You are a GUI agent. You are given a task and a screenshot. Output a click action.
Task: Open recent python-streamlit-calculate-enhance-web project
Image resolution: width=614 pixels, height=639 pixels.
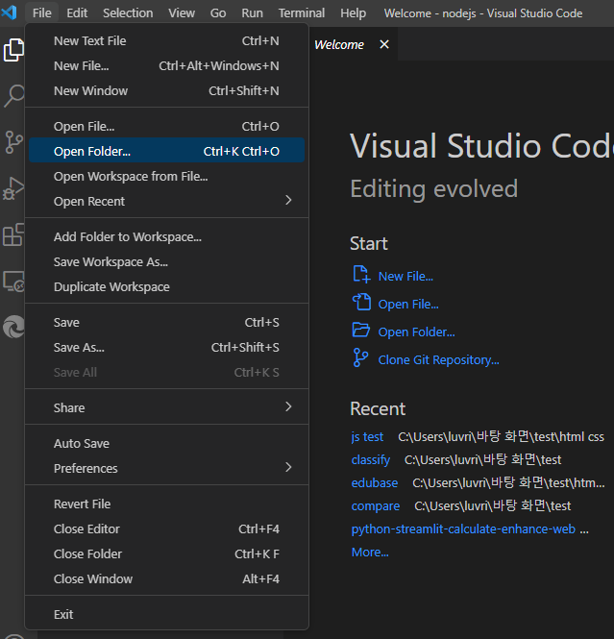tap(463, 528)
